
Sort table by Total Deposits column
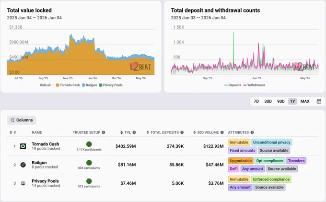tap(163, 132)
